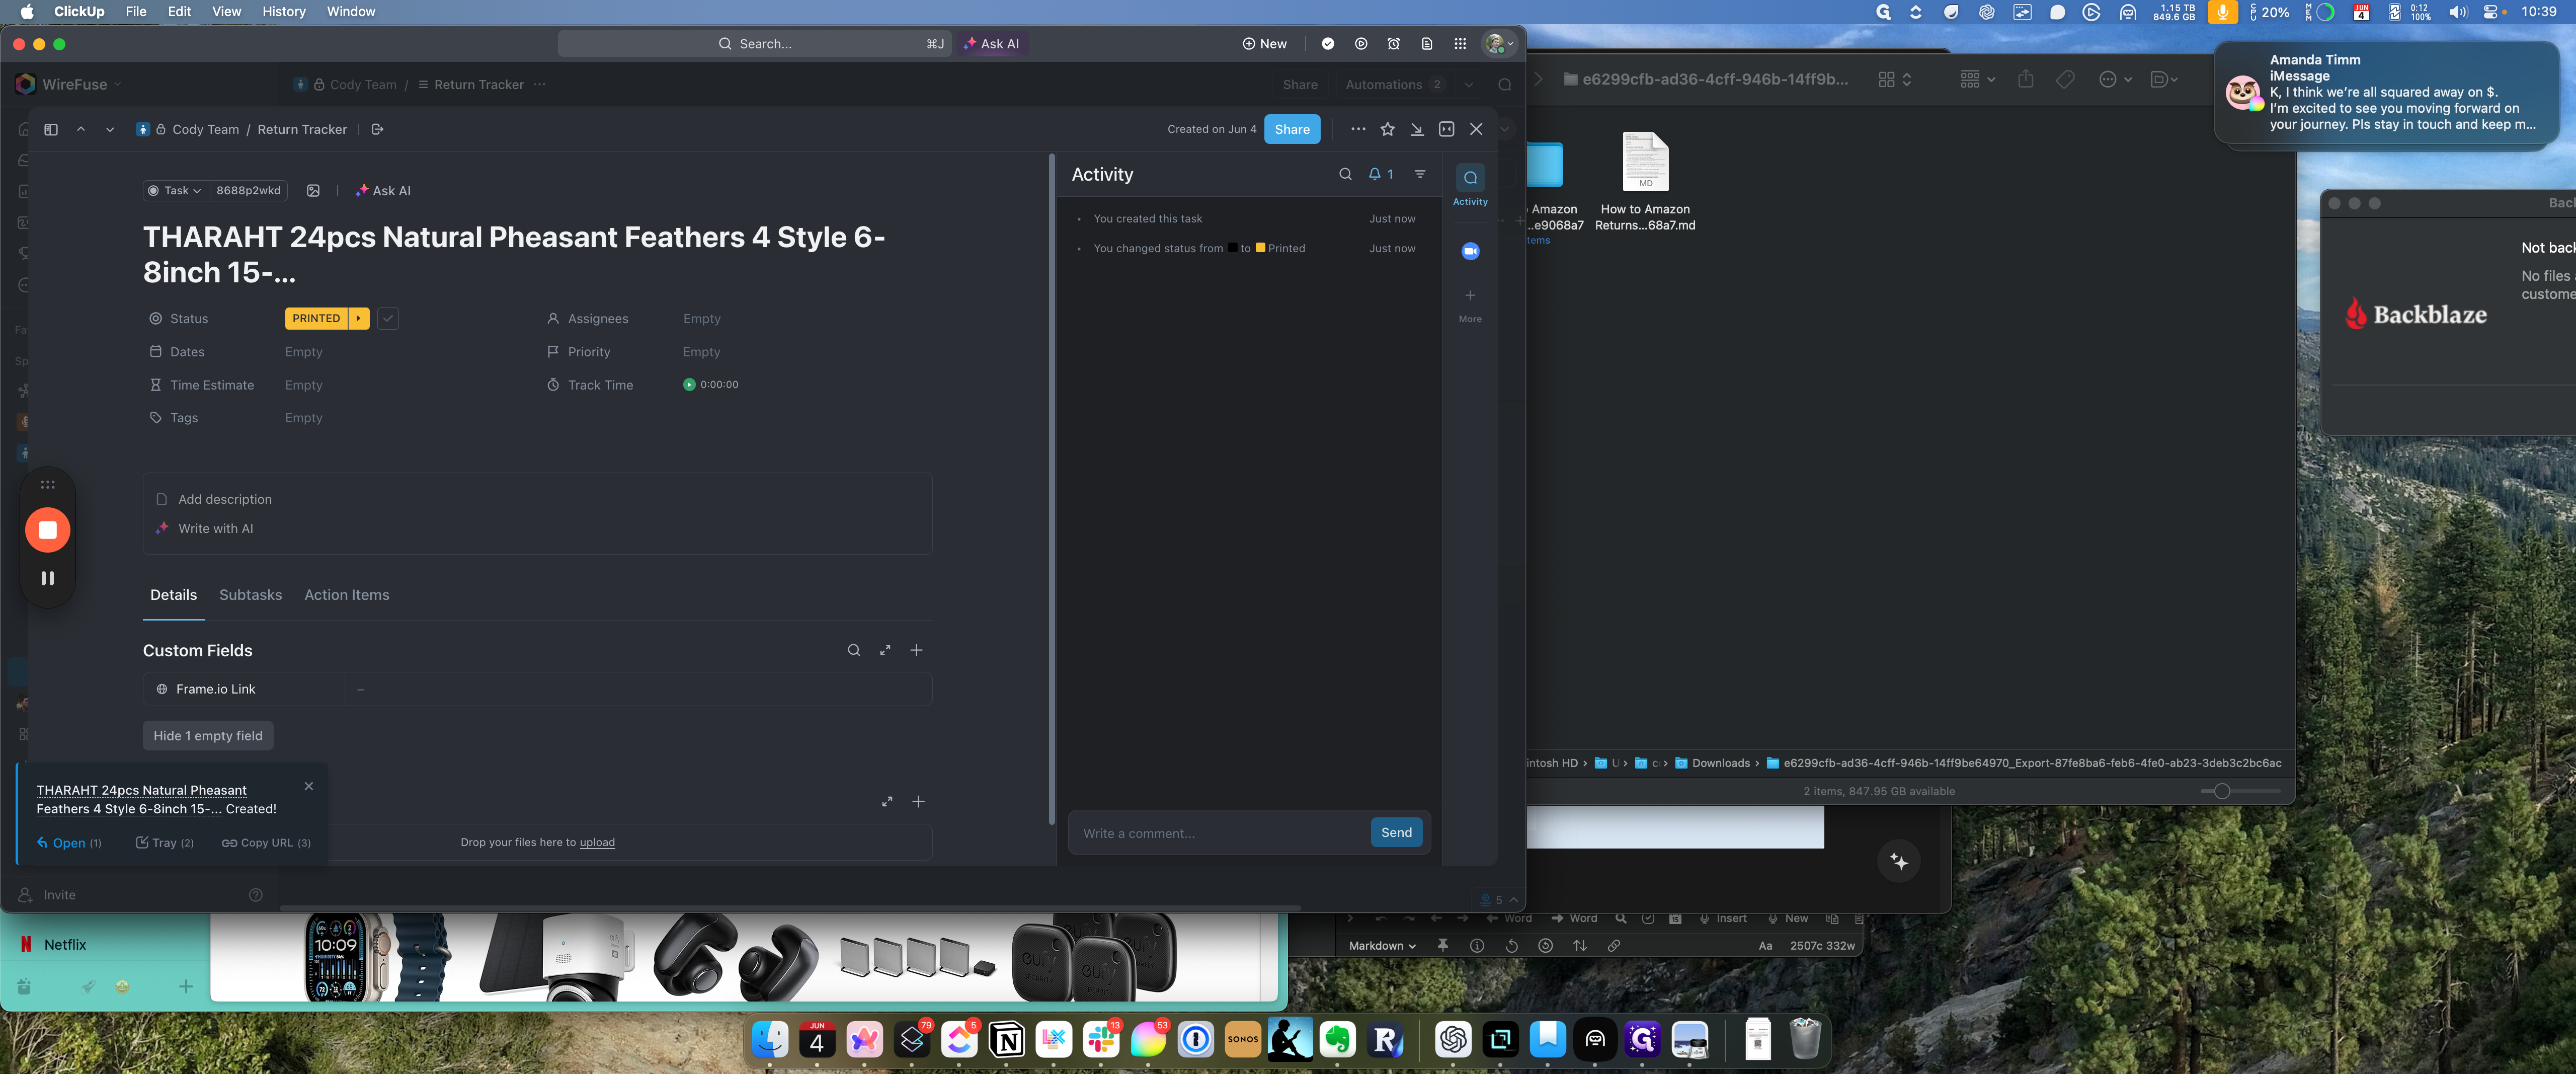Open the task's three-dot options menu
This screenshot has height=1074, width=2576.
[1358, 129]
